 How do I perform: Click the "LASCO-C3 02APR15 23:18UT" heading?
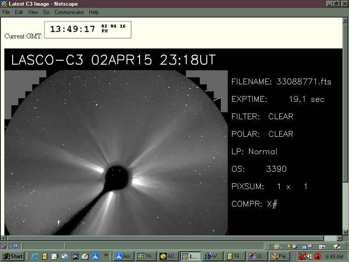point(113,60)
